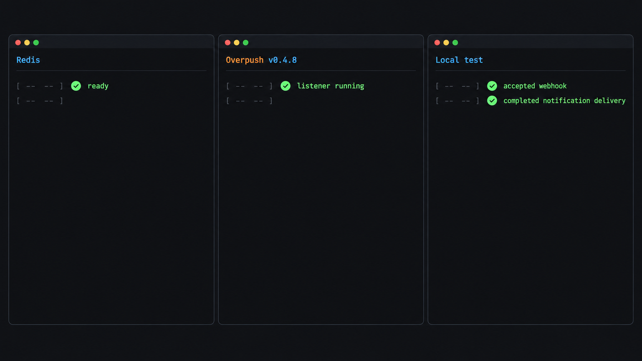Click the Local test title
The height and width of the screenshot is (361, 642).
tap(459, 60)
